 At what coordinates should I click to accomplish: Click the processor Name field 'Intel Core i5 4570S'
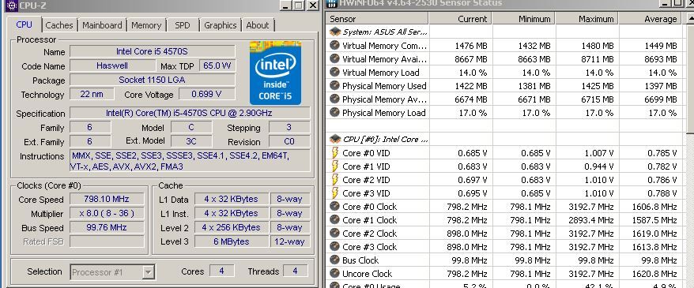(x=153, y=51)
